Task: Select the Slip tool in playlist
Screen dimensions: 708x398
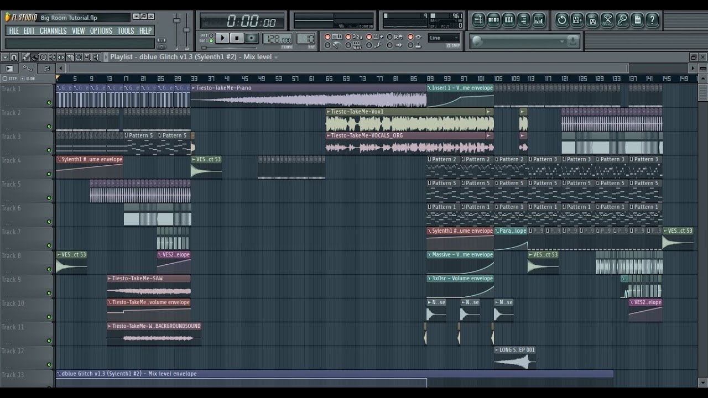Action: tap(61, 57)
